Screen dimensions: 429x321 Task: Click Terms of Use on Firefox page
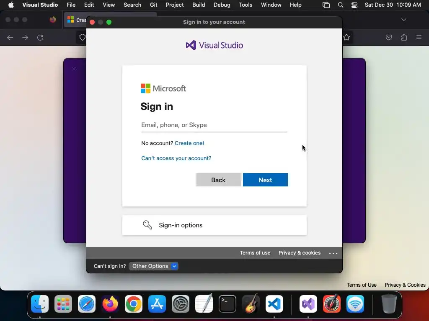362,285
